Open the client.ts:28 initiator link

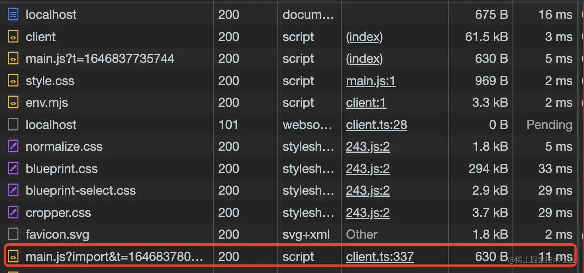click(x=377, y=125)
